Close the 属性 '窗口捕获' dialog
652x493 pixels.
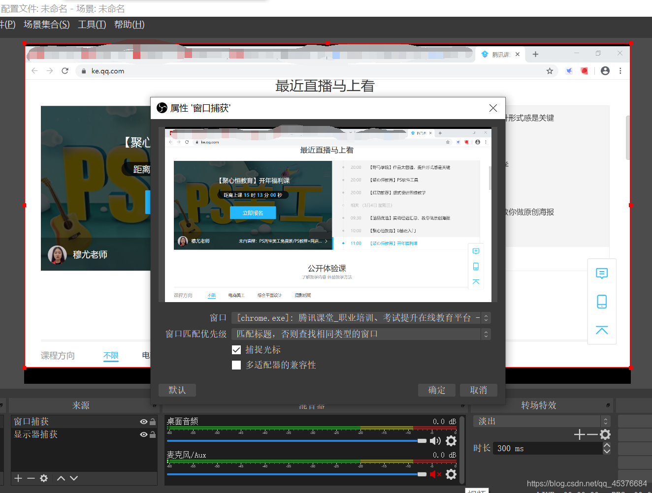click(x=493, y=108)
